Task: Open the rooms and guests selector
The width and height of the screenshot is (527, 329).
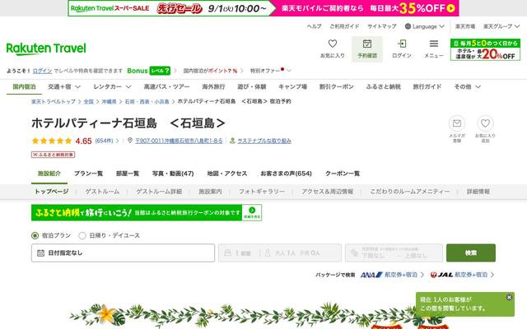Action: (x=280, y=253)
